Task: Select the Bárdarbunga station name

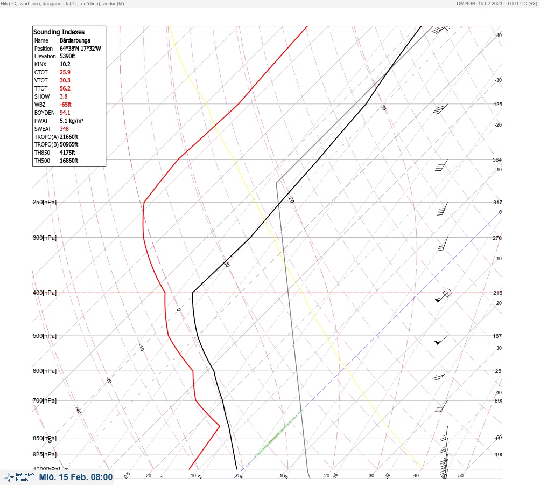Action: tap(75, 40)
